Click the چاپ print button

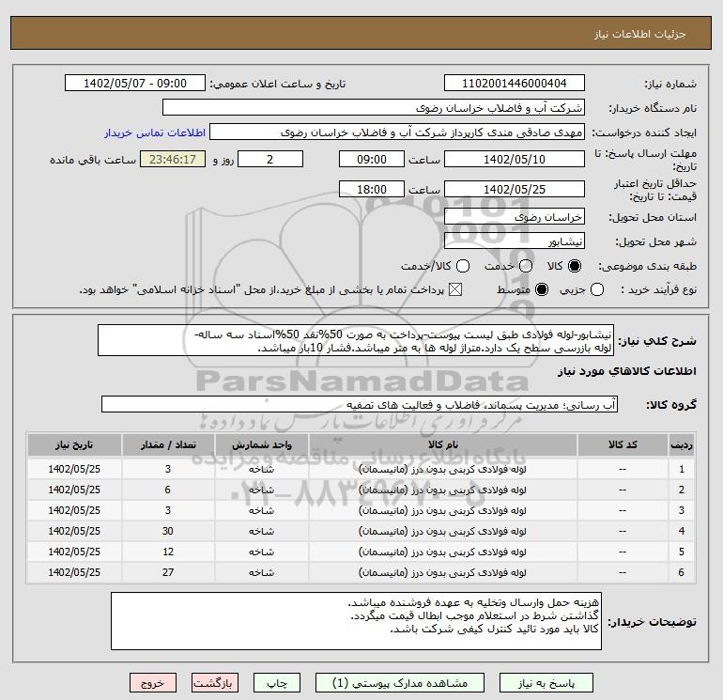pos(277,683)
